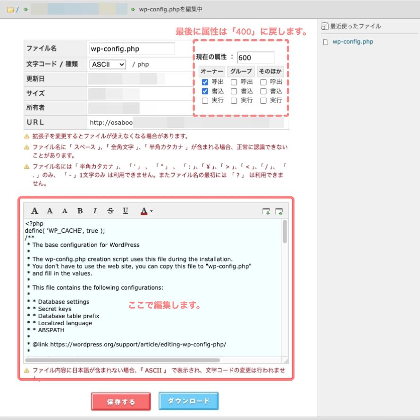
Task: Click the editor vertical scrollbar thumb
Action: (285, 231)
